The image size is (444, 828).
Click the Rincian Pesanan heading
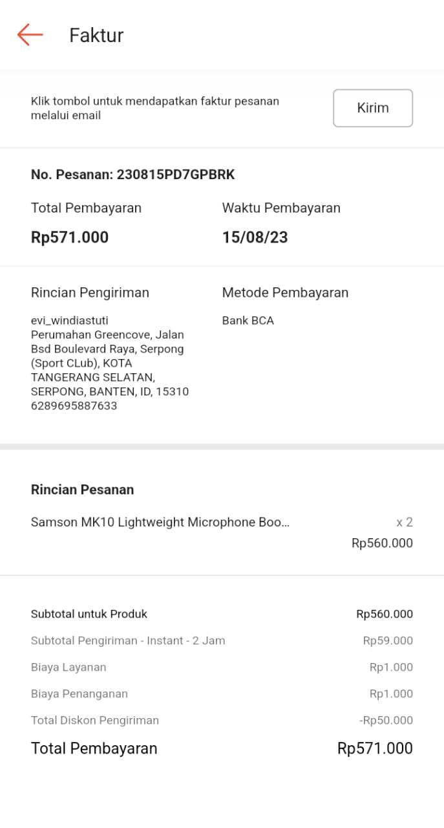click(x=82, y=490)
